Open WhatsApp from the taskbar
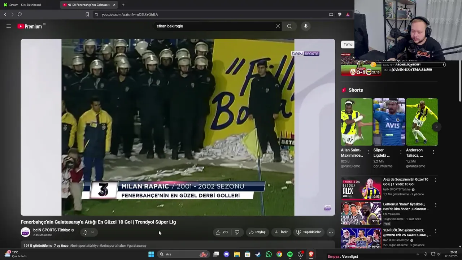Image resolution: width=462 pixels, height=260 pixels. [269, 254]
